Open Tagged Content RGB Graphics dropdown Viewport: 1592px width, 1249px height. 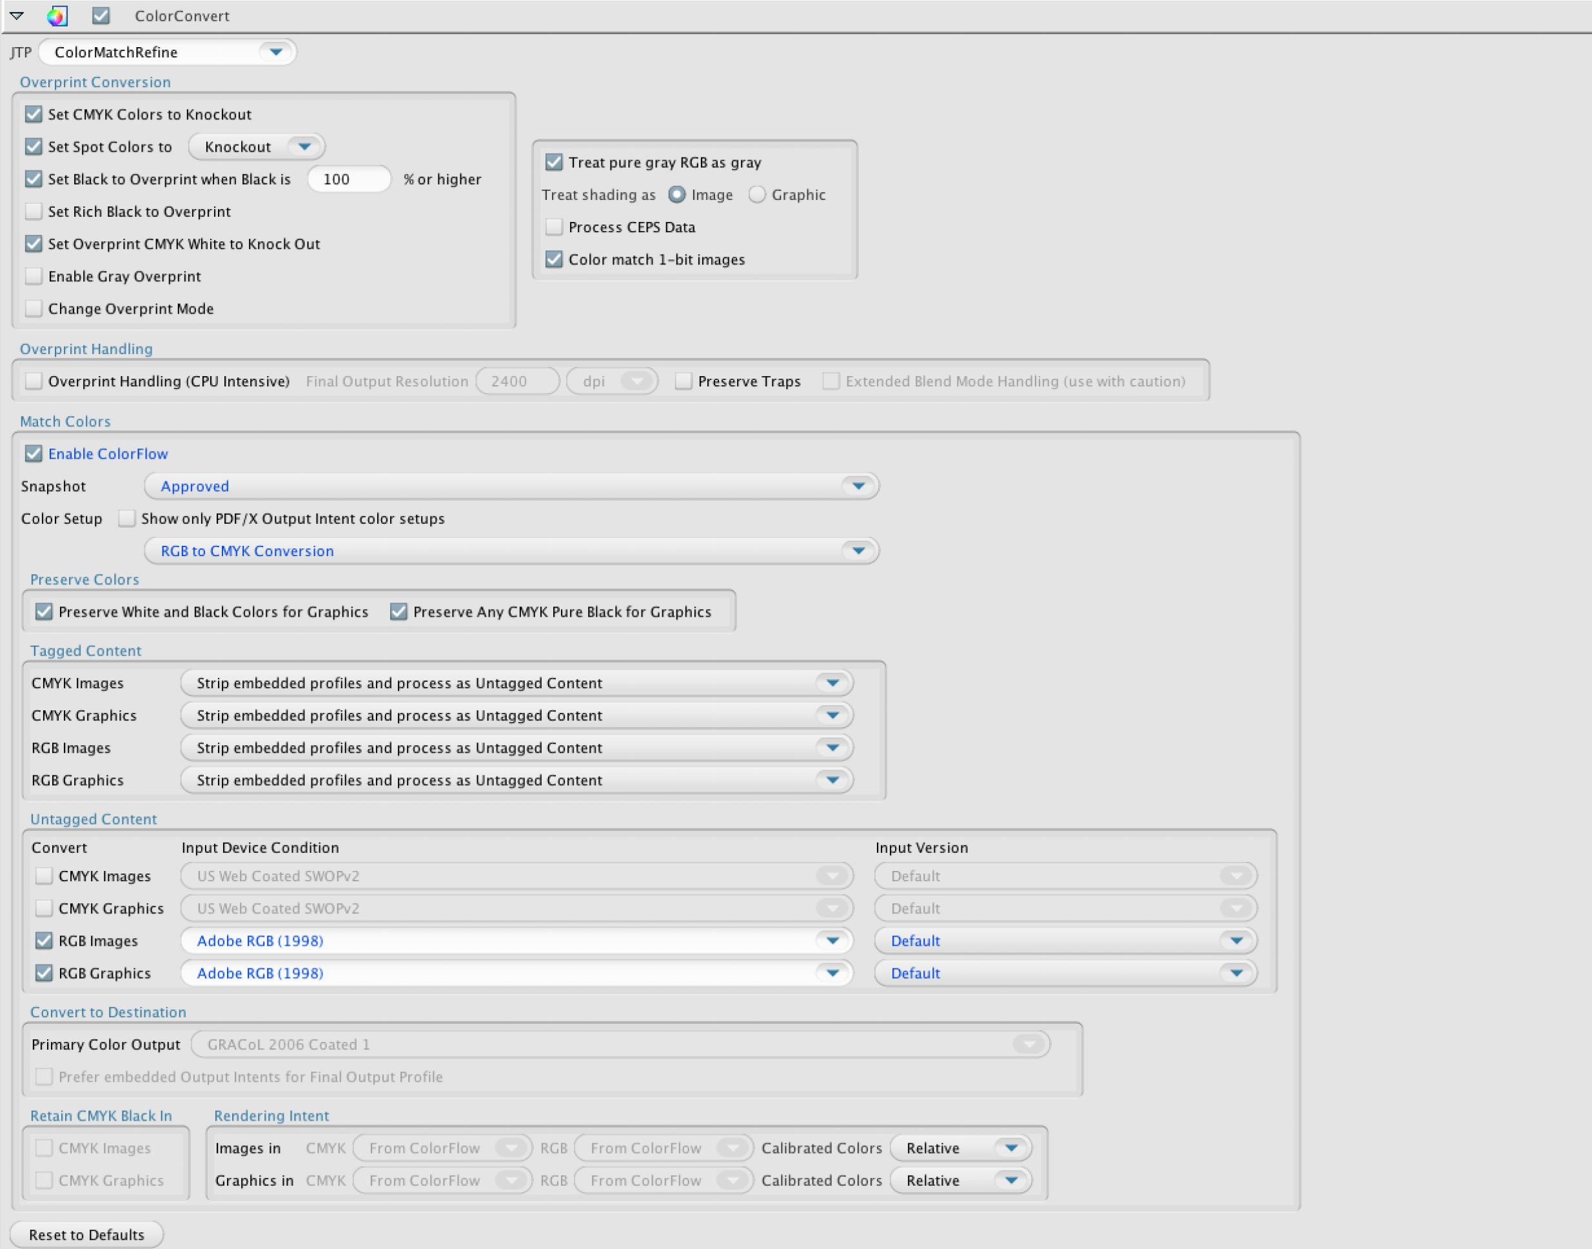click(516, 780)
